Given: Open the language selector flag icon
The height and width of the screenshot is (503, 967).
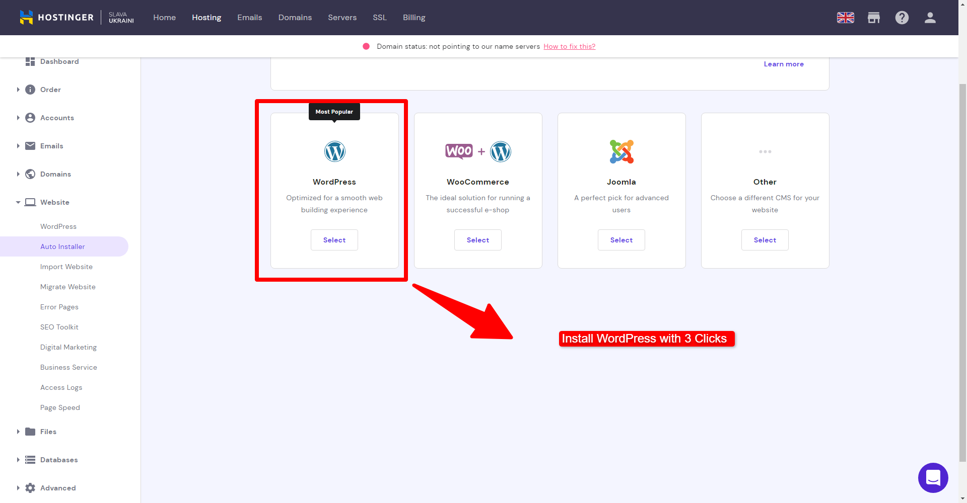Looking at the screenshot, I should coord(846,18).
